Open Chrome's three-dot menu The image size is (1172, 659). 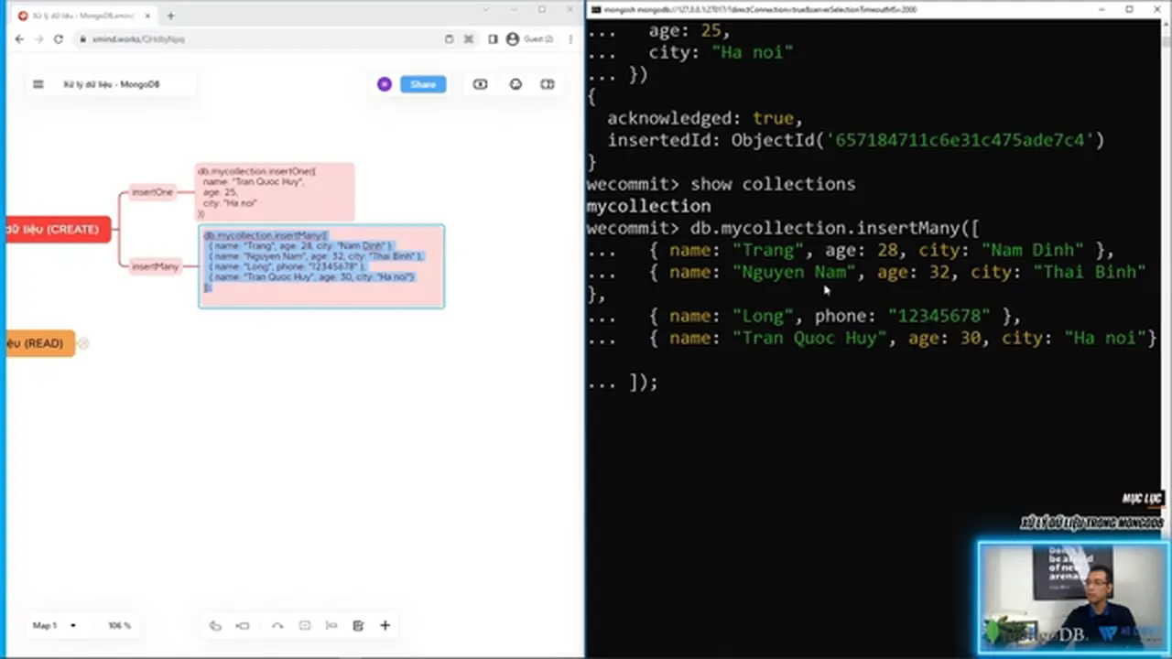click(571, 39)
